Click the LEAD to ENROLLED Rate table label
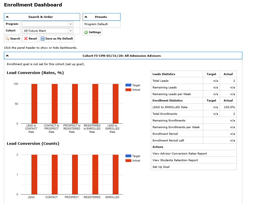The height and width of the screenshot is (203, 254). click(x=170, y=107)
